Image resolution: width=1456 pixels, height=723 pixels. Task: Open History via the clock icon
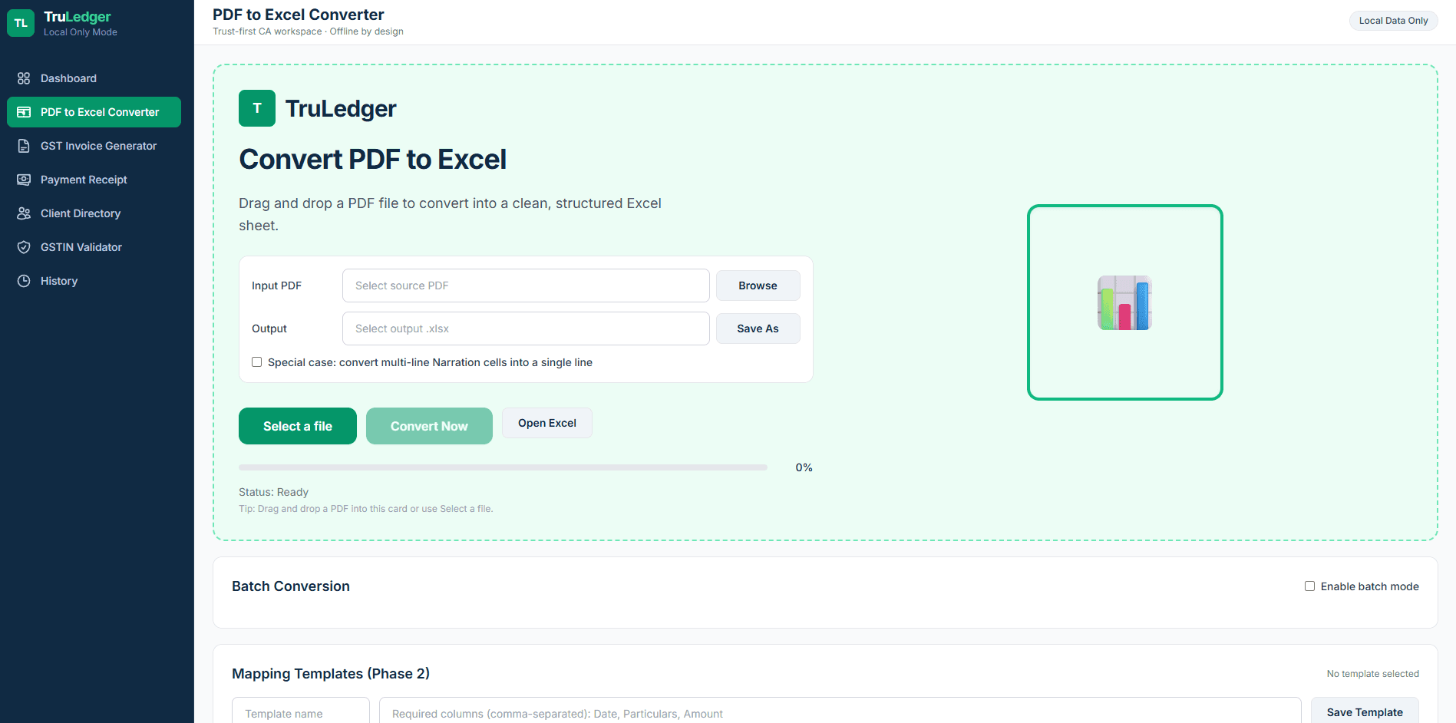[x=23, y=280]
